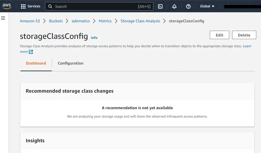This screenshot has height=153, width=261.
Task: Expand the hamburger side navigation menu
Action: tap(3, 18)
